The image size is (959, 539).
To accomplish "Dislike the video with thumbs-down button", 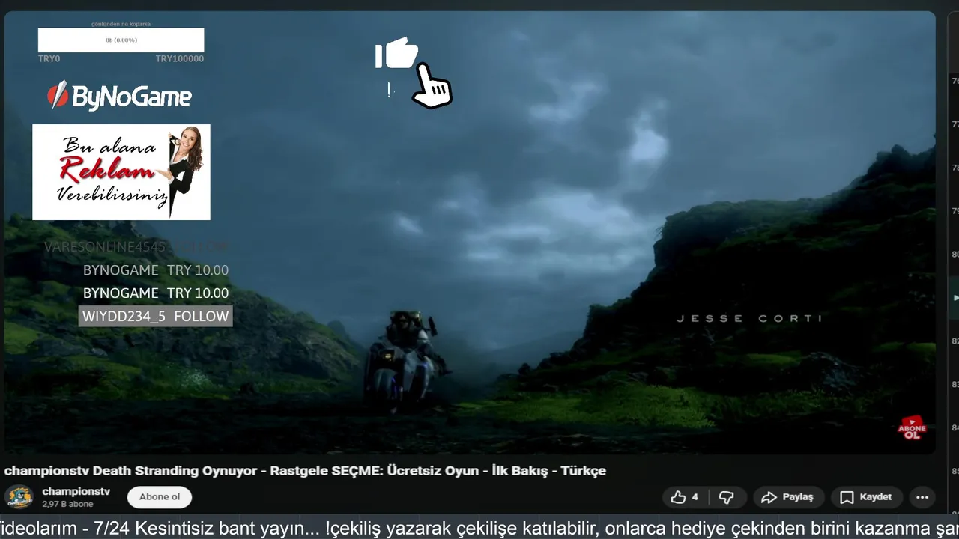I will 726,497.
